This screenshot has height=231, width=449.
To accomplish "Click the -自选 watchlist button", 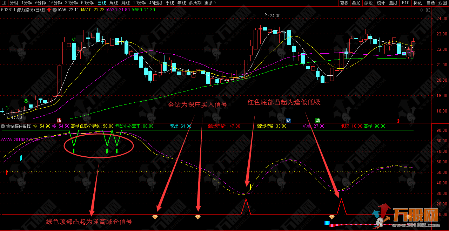I will pyautogui.click(x=429, y=3).
